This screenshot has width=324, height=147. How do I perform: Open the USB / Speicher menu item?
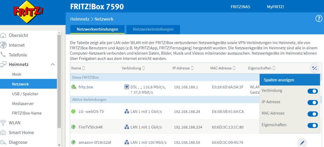25,94
